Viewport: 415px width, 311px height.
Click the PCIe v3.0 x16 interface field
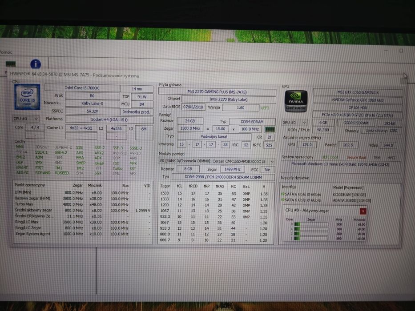357,115
